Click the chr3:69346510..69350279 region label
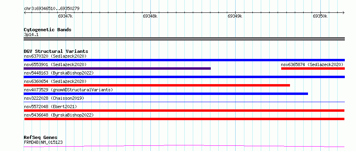The image size is (356, 151). [x=52, y=9]
